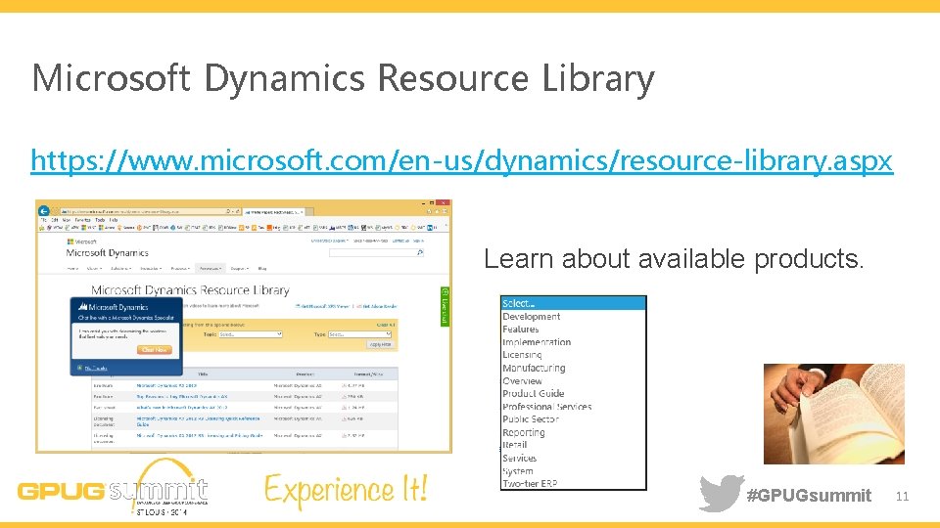Click the browser Back arrow button

44,211
